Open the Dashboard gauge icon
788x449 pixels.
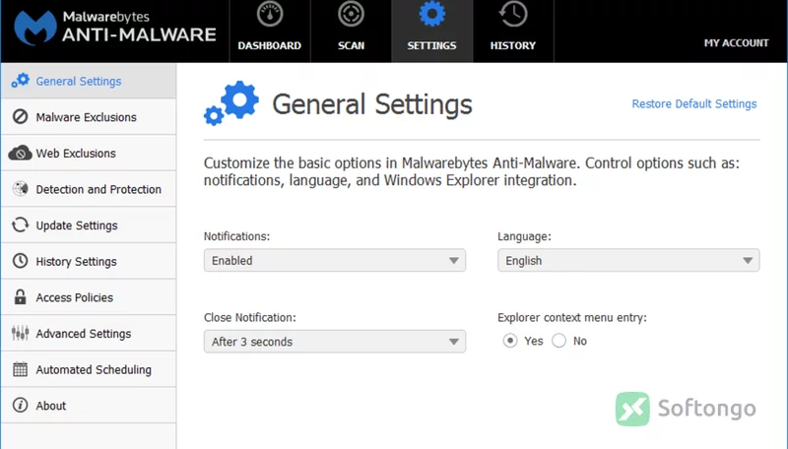pyautogui.click(x=270, y=14)
